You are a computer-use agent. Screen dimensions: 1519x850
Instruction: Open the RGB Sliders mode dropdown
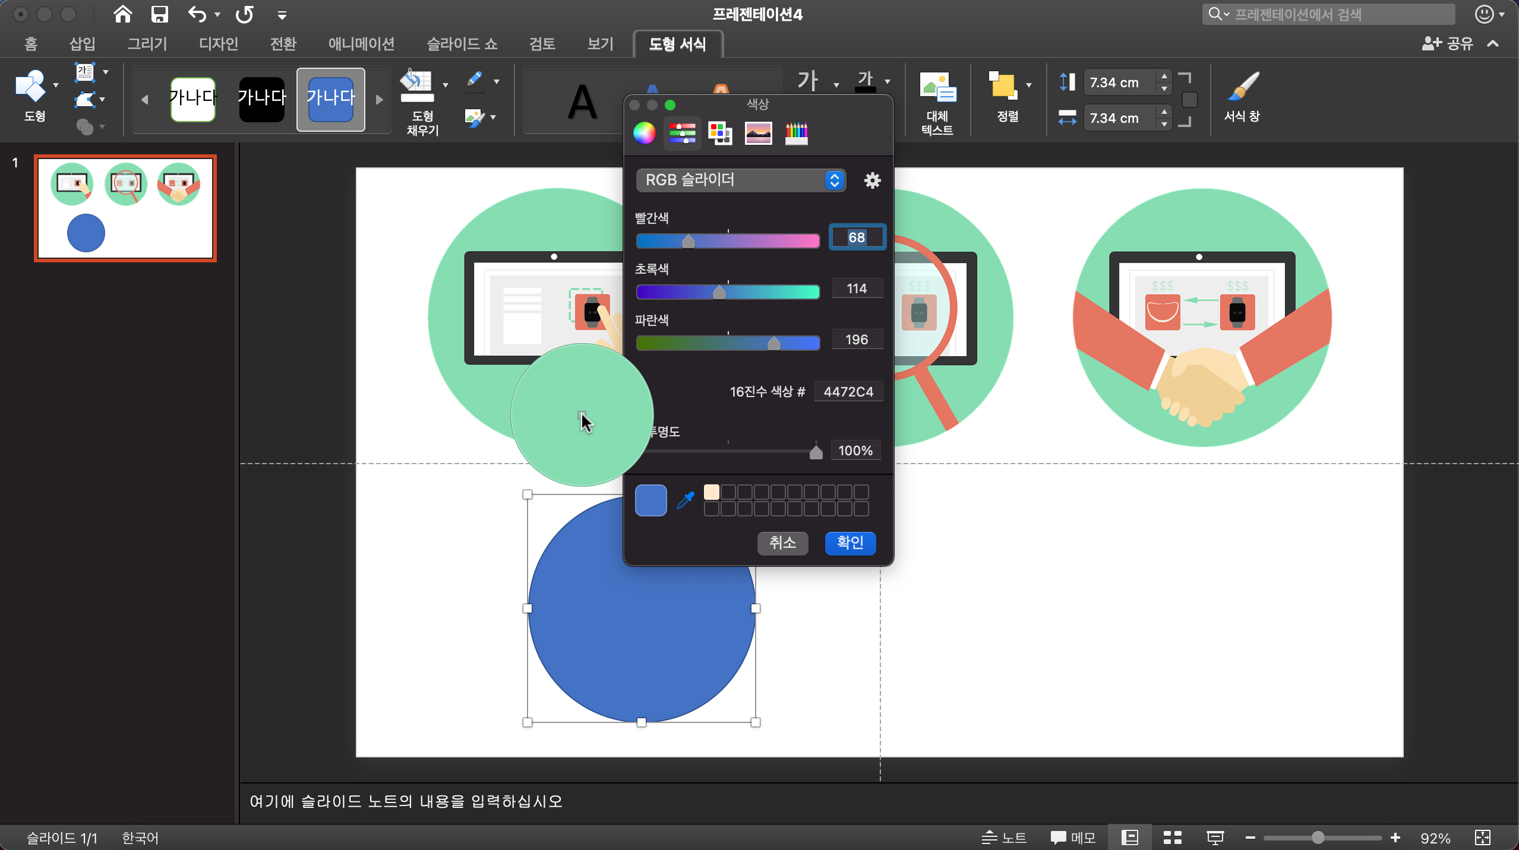coord(740,180)
